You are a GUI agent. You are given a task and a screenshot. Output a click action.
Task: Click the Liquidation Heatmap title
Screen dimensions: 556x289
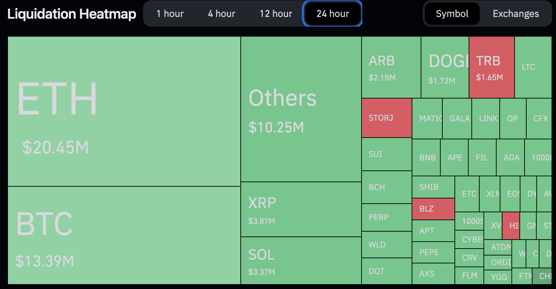(72, 14)
